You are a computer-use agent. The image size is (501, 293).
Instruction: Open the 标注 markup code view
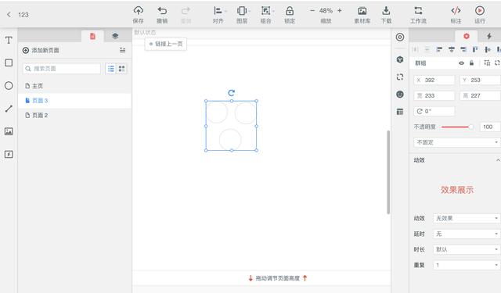point(456,15)
